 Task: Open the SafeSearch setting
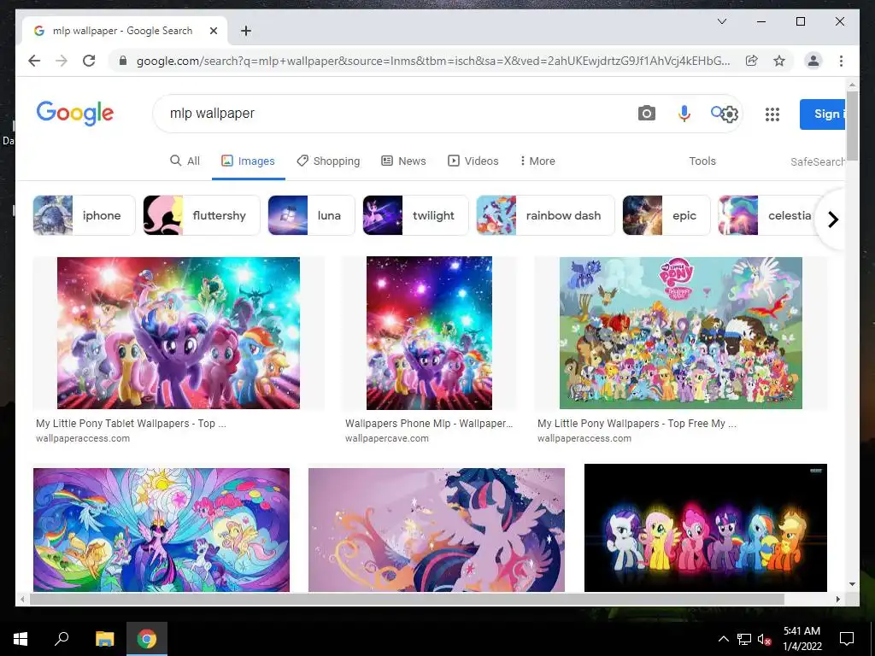tap(817, 161)
